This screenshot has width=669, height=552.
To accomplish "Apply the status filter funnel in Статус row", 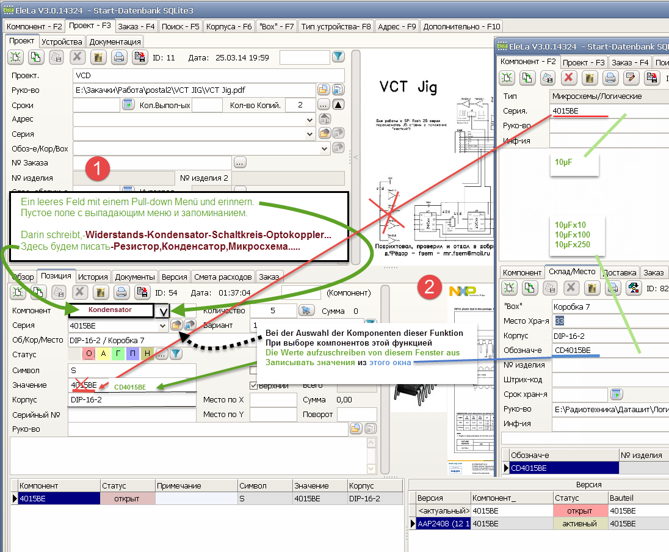I will point(176,354).
